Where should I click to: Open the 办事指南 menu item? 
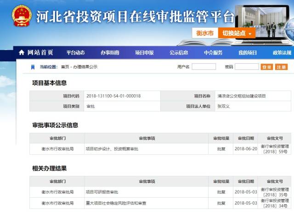[x=110, y=53]
